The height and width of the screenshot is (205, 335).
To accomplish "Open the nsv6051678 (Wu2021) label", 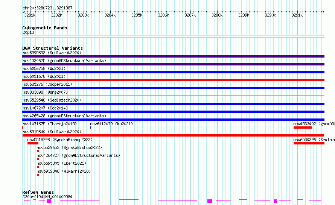I will (x=44, y=76).
